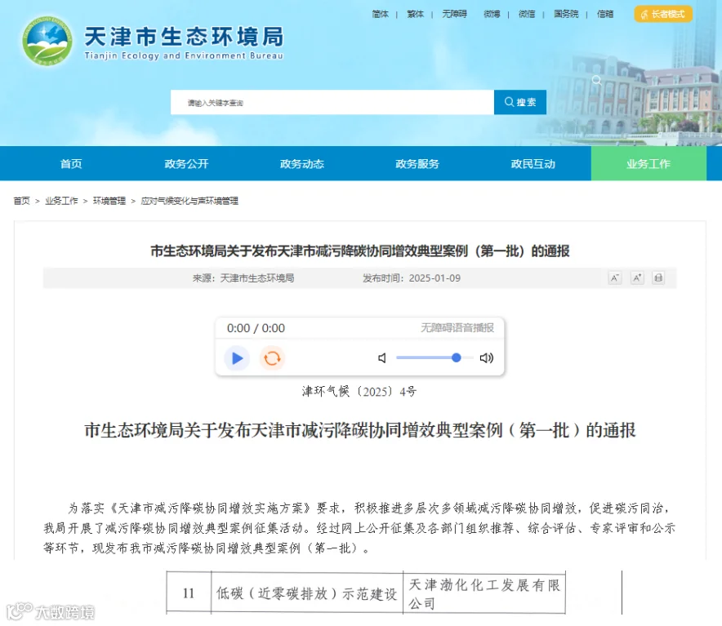The width and height of the screenshot is (722, 626).
Task: Decrease the article font size with A-
Action: click(615, 278)
